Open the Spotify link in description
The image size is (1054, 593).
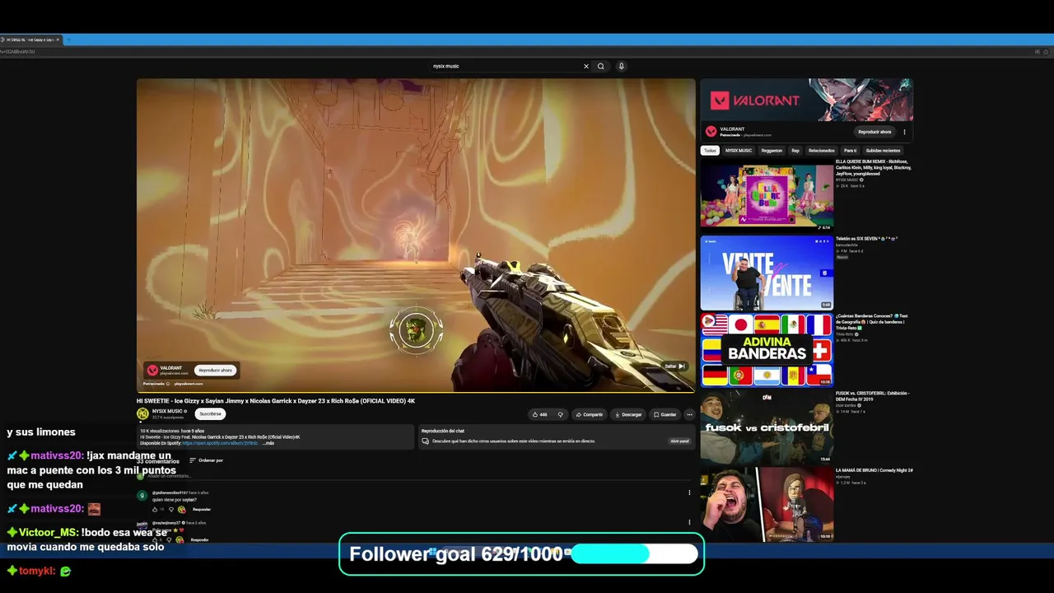[x=222, y=443]
